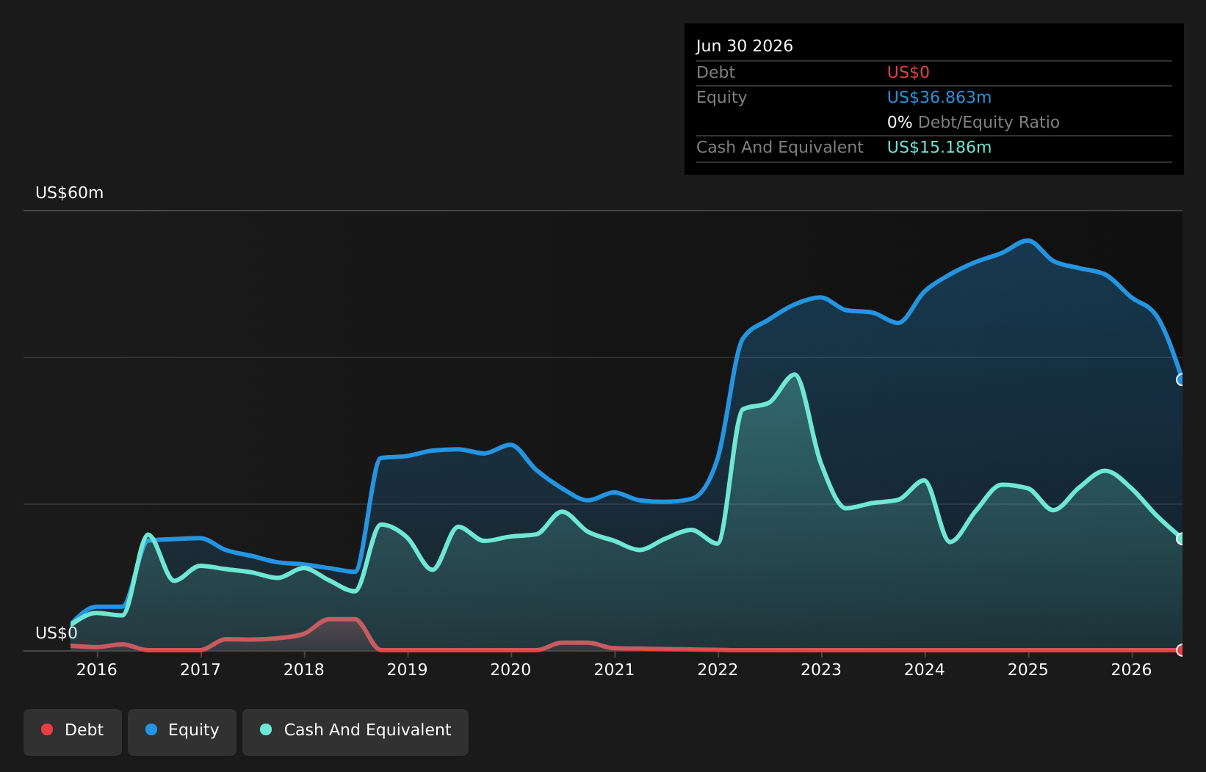This screenshot has width=1206, height=772.
Task: Click the US$15.186m cash value
Action: 939,148
